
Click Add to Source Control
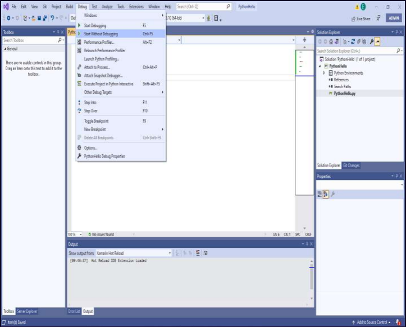coord(371,322)
